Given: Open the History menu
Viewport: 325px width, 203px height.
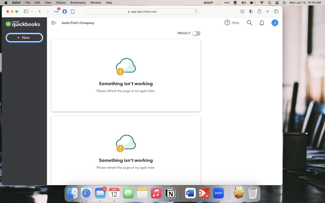Looking at the screenshot, I should (61, 2).
